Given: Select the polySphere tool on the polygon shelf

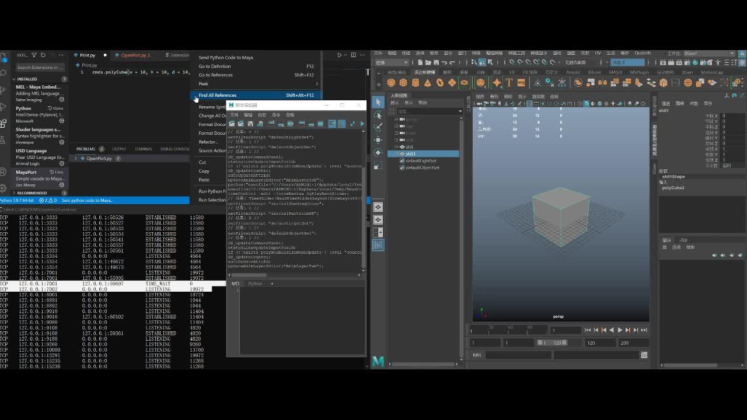Looking at the screenshot, I should (390, 83).
